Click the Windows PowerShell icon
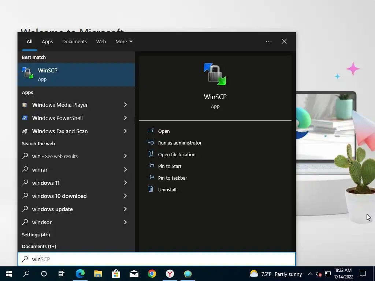375x281 pixels. [x=25, y=118]
